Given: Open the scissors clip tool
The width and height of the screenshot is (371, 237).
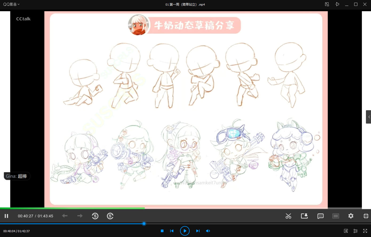Looking at the screenshot, I should (x=288, y=216).
